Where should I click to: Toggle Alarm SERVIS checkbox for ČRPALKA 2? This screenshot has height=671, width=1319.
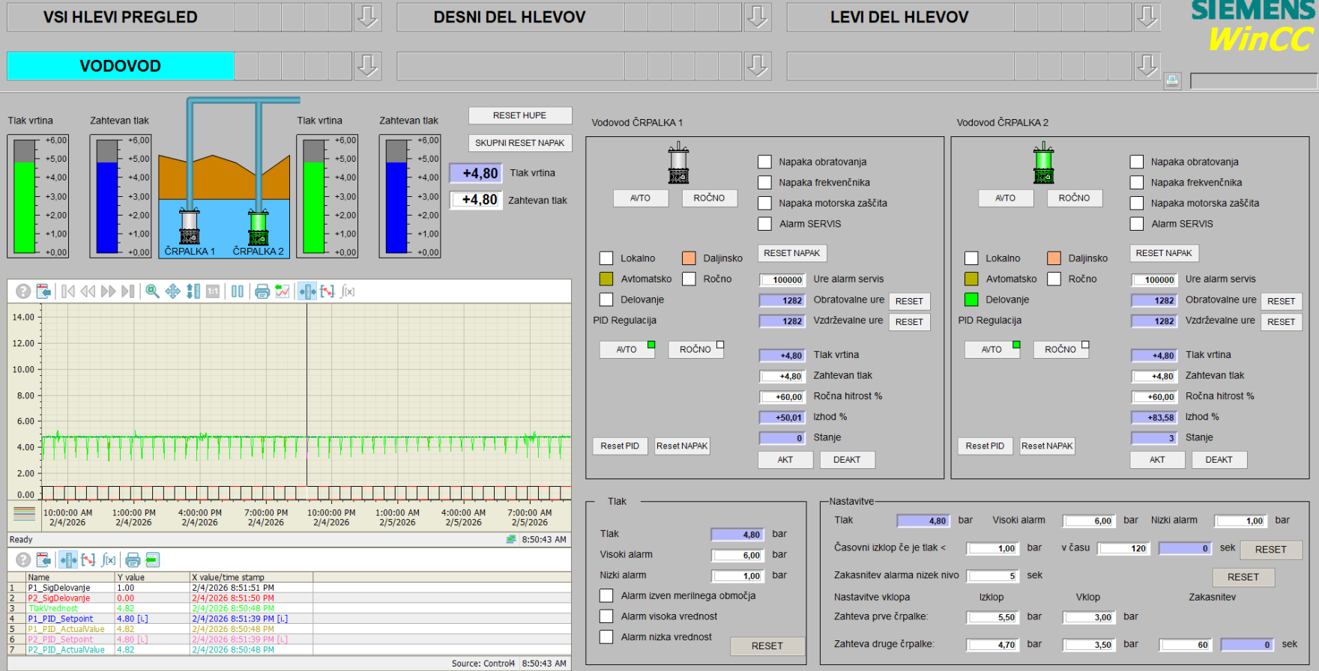tap(1137, 224)
